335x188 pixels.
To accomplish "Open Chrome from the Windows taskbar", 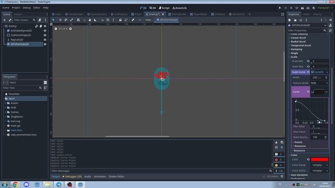I will click(15, 184).
